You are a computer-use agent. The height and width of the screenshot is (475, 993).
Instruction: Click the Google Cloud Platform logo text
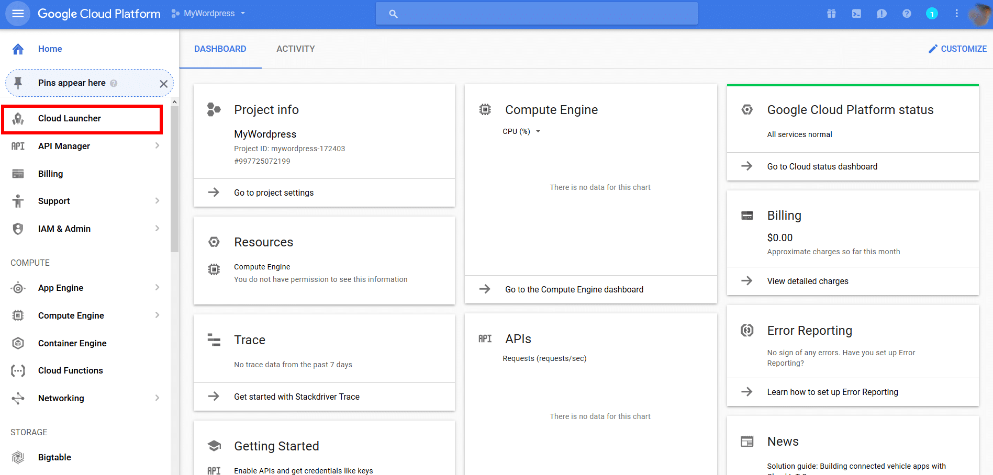click(x=99, y=14)
